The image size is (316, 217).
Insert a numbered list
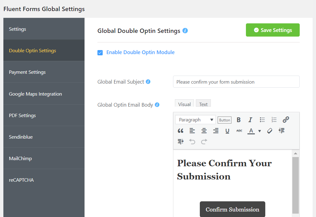274,120
